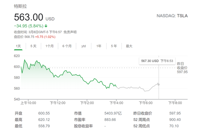Select the ytd range tab
This screenshot has height=134, width=202.
(84, 46)
